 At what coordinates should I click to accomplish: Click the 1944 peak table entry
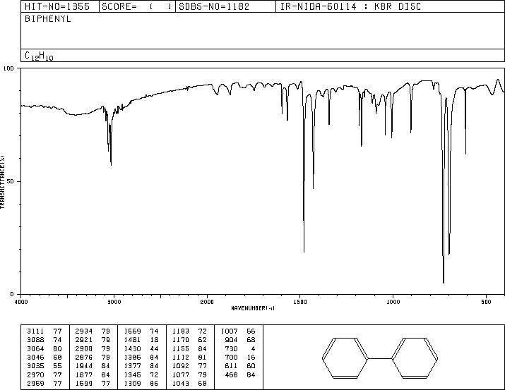click(93, 366)
